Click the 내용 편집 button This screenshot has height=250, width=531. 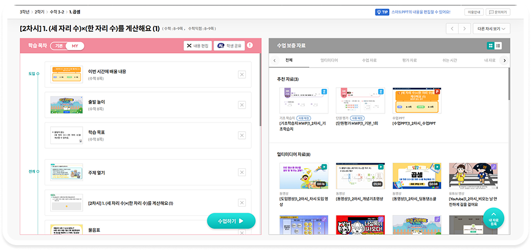(198, 46)
